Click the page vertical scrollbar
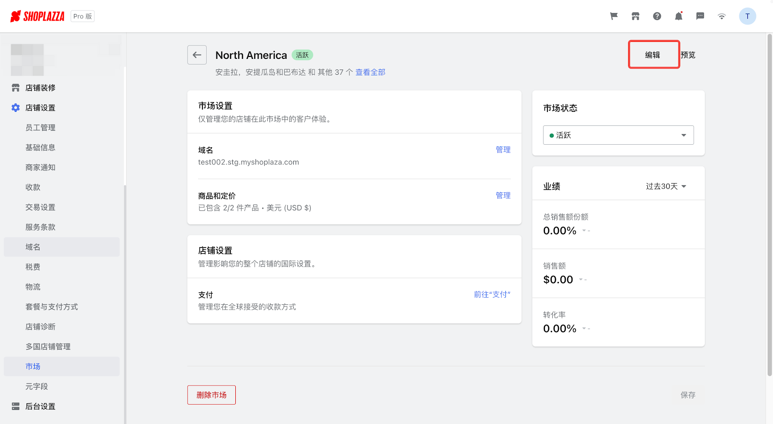 point(770,205)
